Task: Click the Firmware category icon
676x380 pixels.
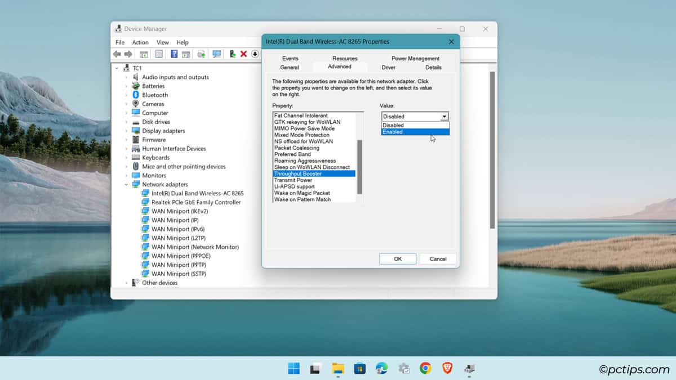Action: [136, 140]
